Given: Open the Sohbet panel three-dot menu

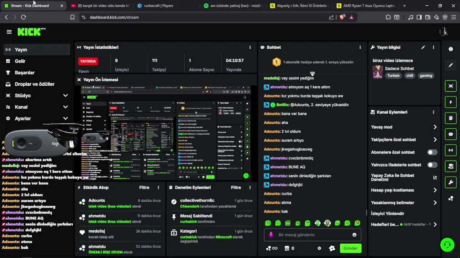Looking at the screenshot, I should pos(360,47).
